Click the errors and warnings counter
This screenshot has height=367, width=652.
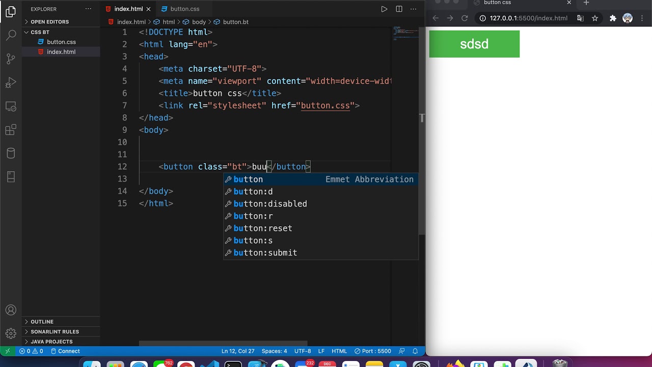coord(31,351)
